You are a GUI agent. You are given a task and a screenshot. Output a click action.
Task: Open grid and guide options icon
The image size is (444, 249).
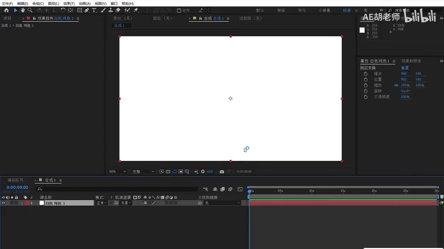pos(187,172)
